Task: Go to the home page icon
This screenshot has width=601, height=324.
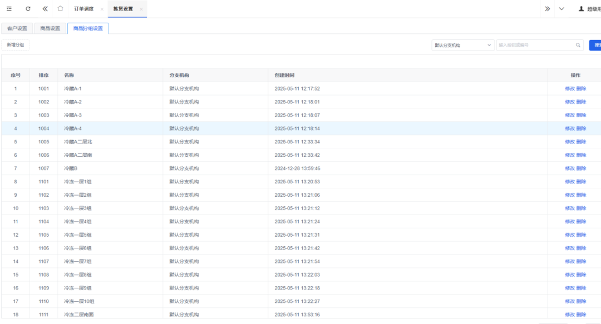Action: [x=60, y=9]
